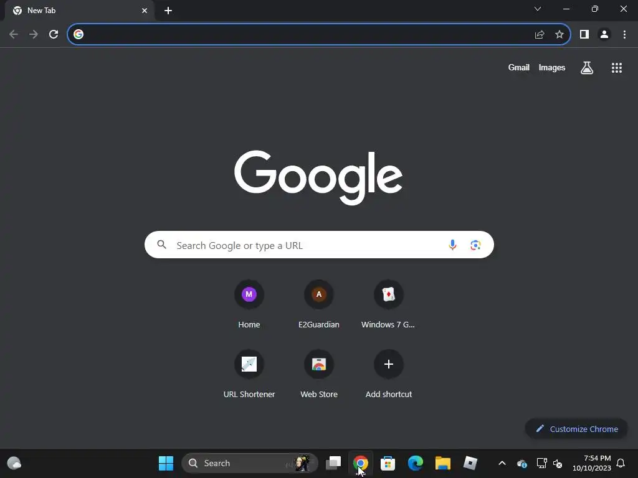This screenshot has height=478, width=638.
Task: Show hidden system tray icons
Action: pos(502,463)
